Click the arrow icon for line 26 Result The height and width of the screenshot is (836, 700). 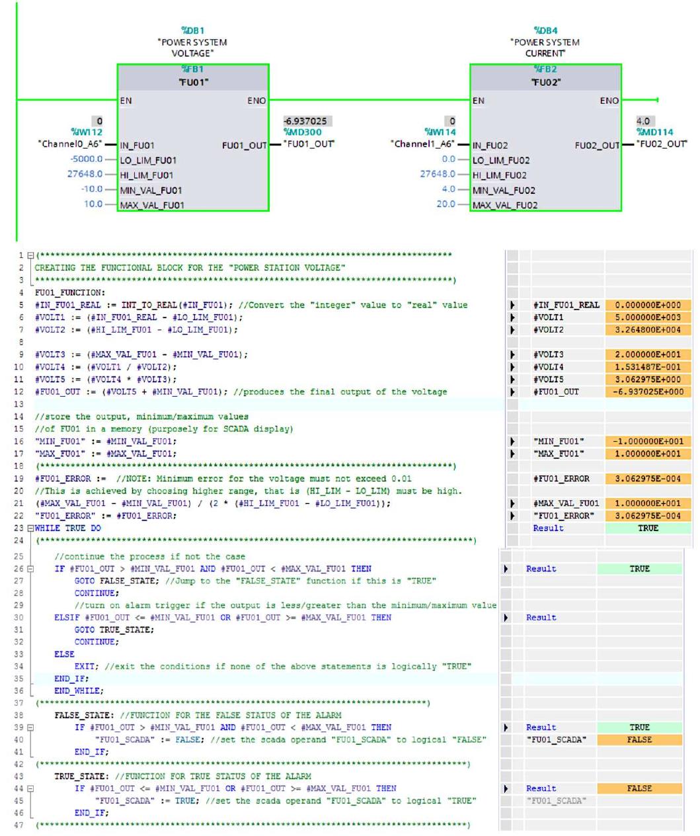coord(506,569)
